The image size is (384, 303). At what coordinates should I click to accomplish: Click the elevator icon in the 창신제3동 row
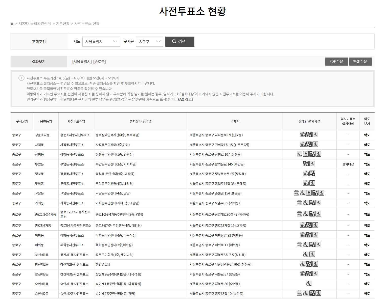303,274
